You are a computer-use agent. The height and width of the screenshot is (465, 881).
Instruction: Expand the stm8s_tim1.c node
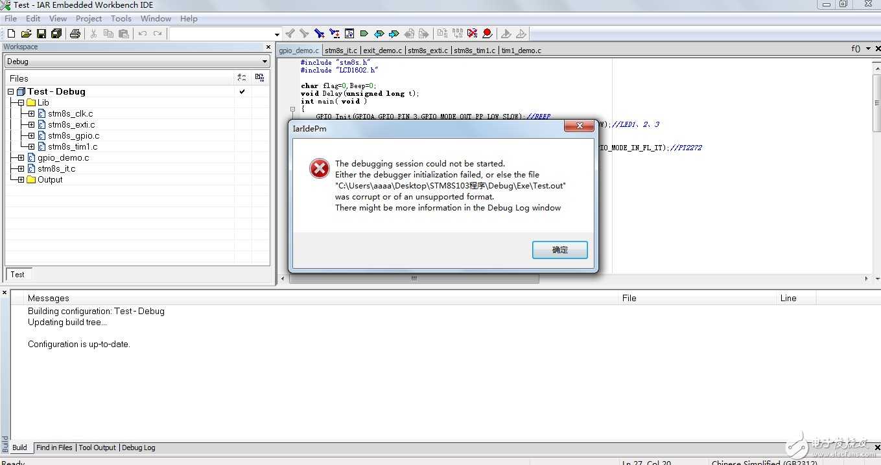click(x=31, y=147)
